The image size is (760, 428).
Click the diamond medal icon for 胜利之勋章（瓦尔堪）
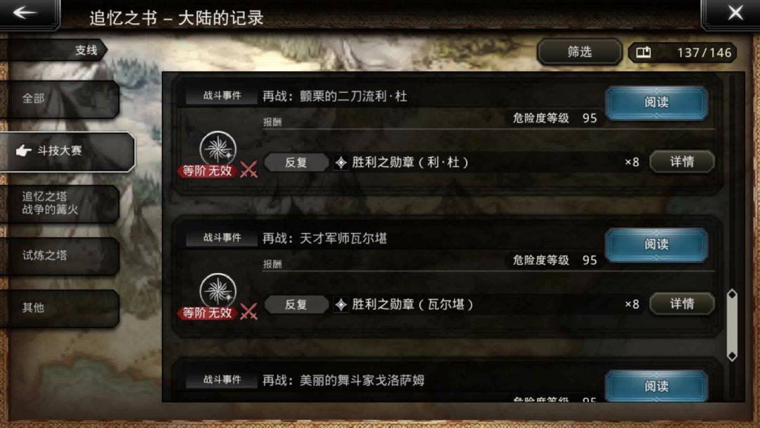pos(341,304)
